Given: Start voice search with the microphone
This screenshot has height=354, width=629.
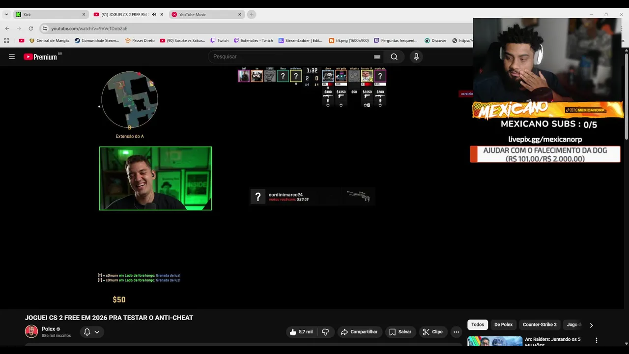Looking at the screenshot, I should [416, 57].
